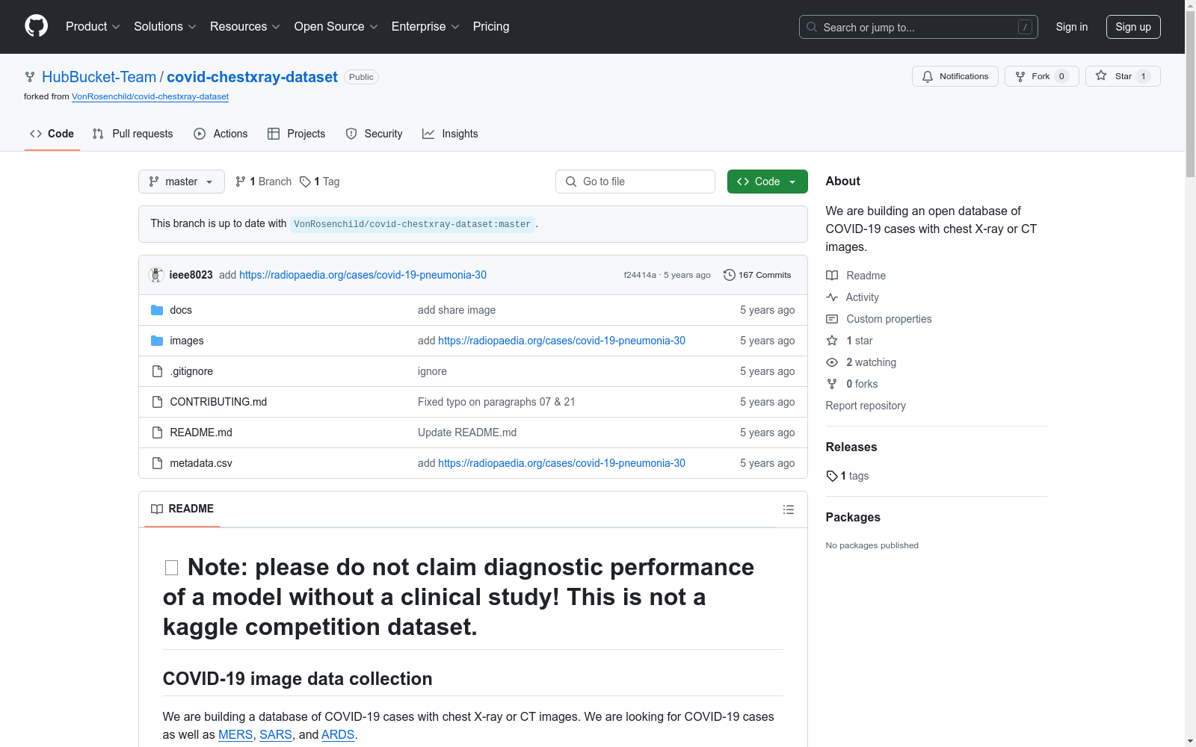
Task: Click the Sign in link
Action: pyautogui.click(x=1072, y=27)
